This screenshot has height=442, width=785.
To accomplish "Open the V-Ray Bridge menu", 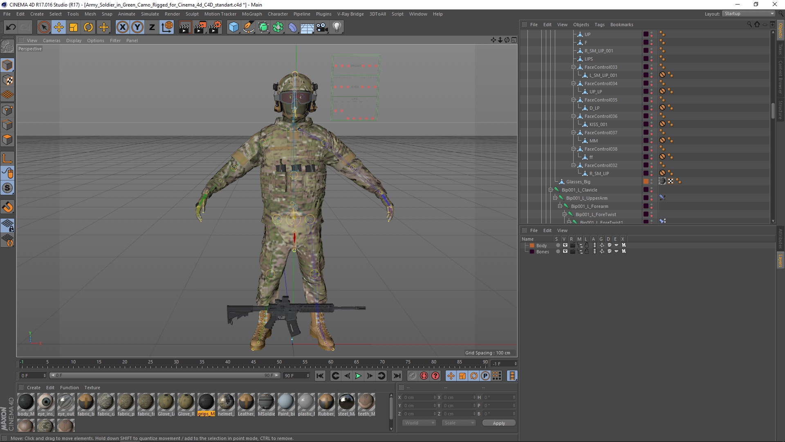I will (x=350, y=14).
